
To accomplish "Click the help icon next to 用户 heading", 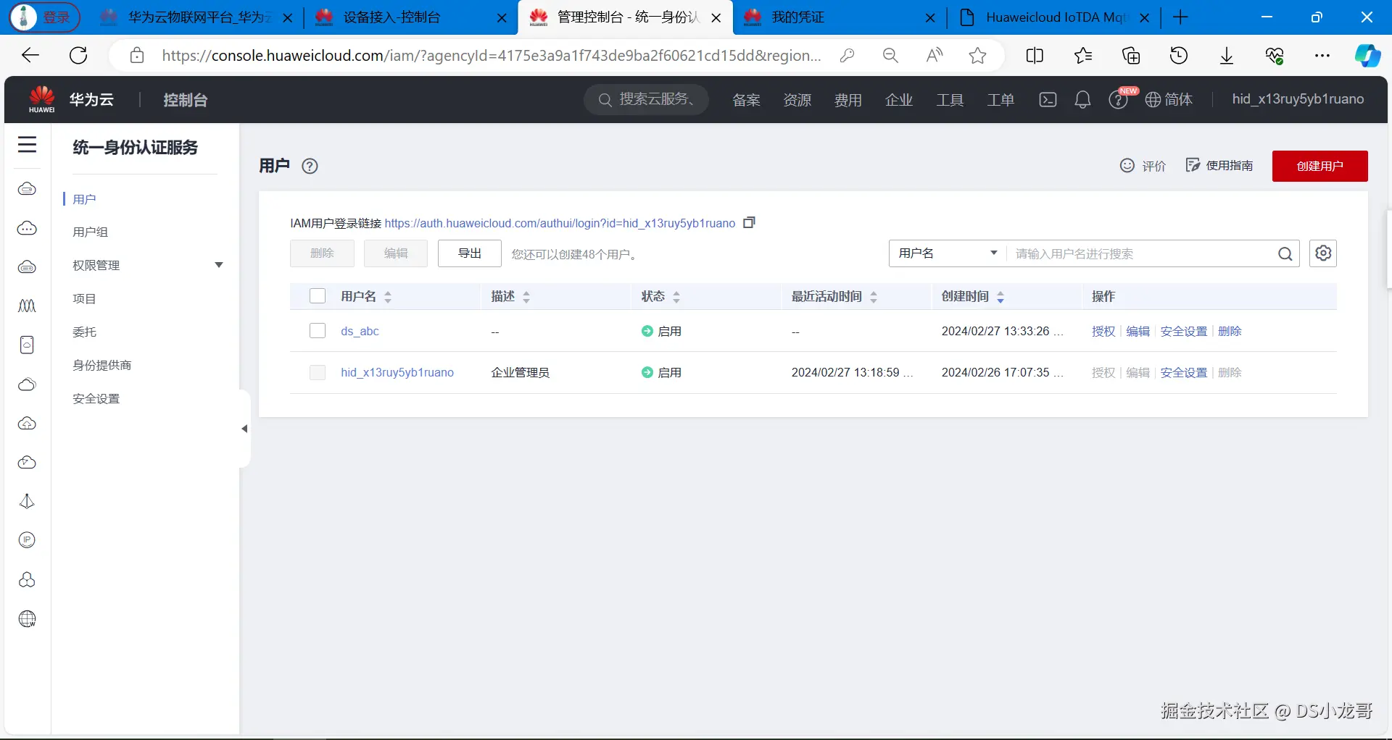I will click(x=310, y=167).
